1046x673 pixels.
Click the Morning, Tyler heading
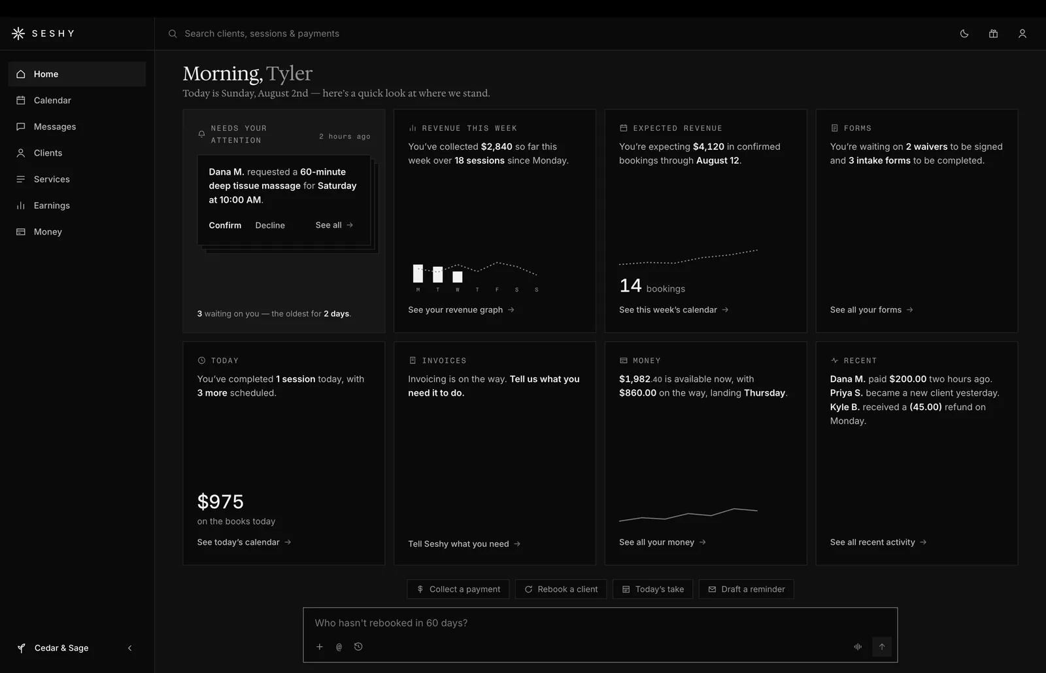(248, 73)
